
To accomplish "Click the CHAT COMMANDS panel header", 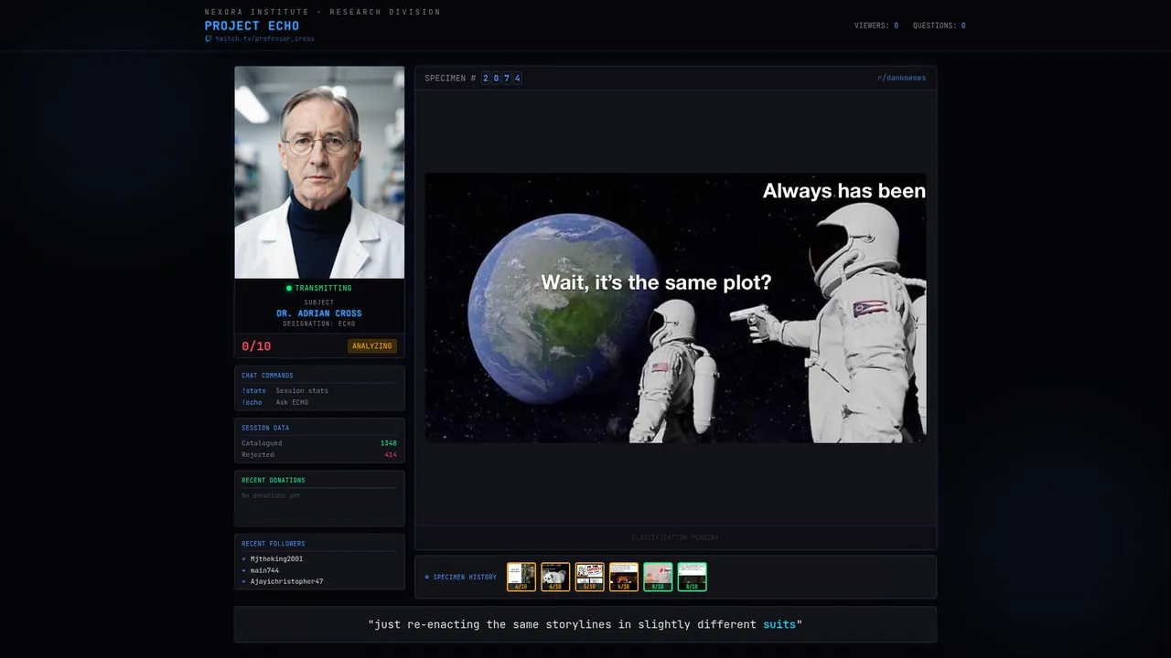I will (x=267, y=376).
